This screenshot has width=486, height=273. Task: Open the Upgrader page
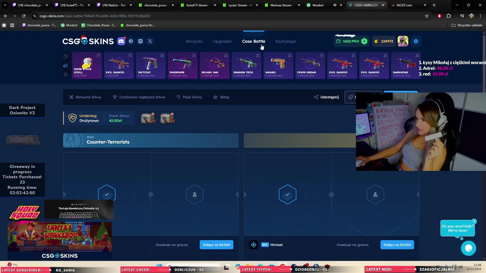click(x=222, y=41)
